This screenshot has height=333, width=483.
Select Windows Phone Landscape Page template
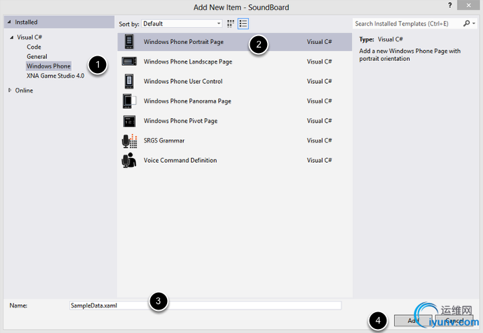coord(235,62)
